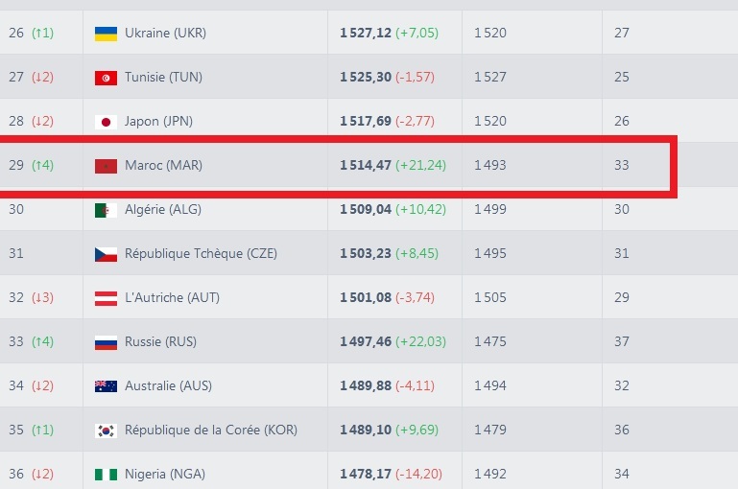The height and width of the screenshot is (489, 738).
Task: Click the Japan flag icon
Action: [x=106, y=122]
